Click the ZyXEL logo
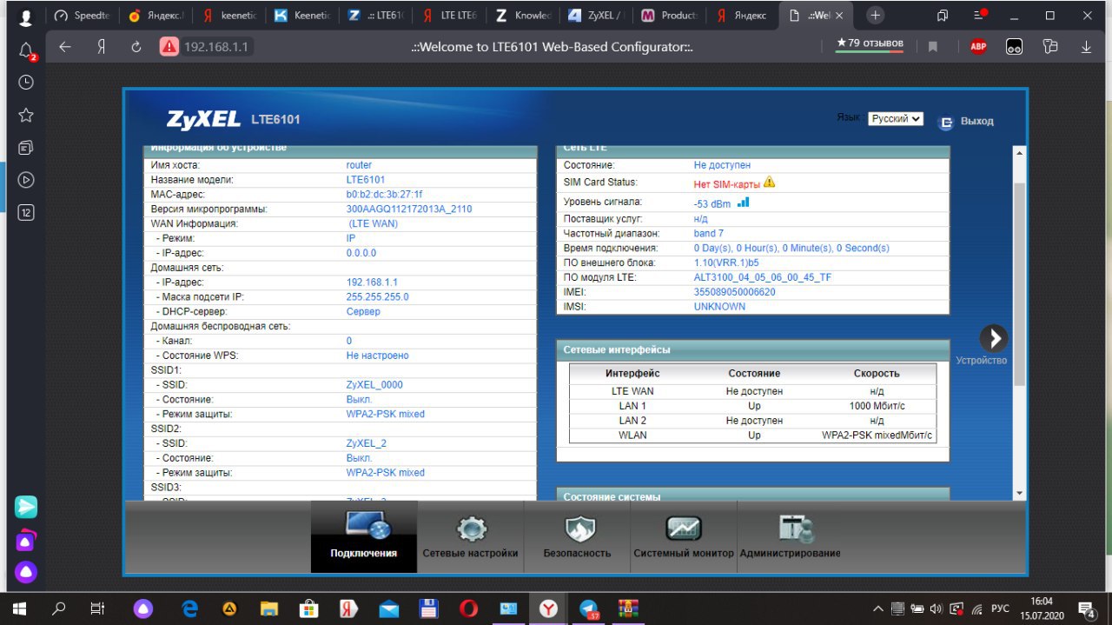Image resolution: width=1112 pixels, height=625 pixels. (x=203, y=119)
